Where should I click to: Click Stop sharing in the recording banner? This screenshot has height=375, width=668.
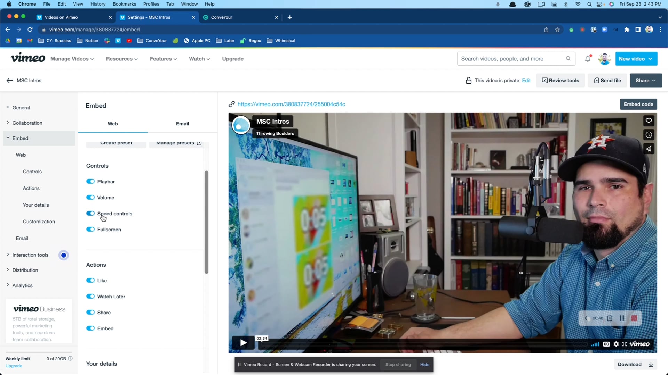[398, 364]
